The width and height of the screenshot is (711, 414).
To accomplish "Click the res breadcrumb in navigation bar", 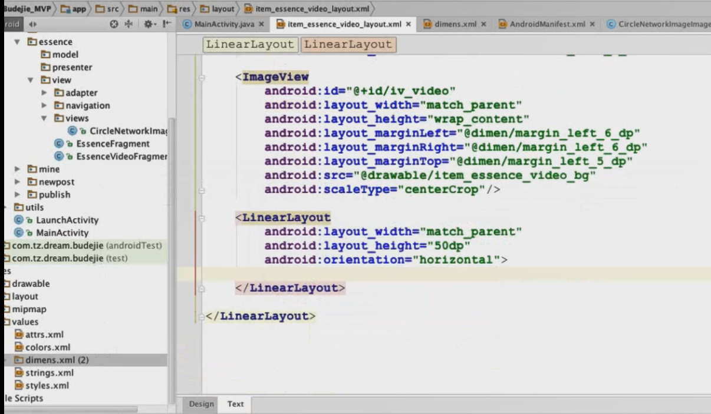I will pos(179,9).
